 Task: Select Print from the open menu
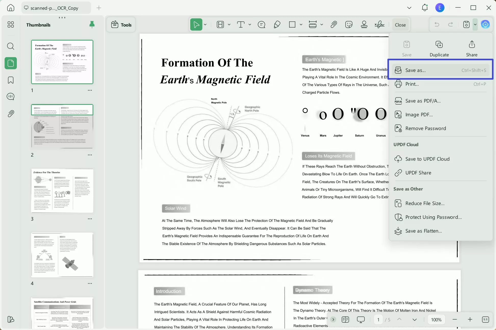coord(412,84)
